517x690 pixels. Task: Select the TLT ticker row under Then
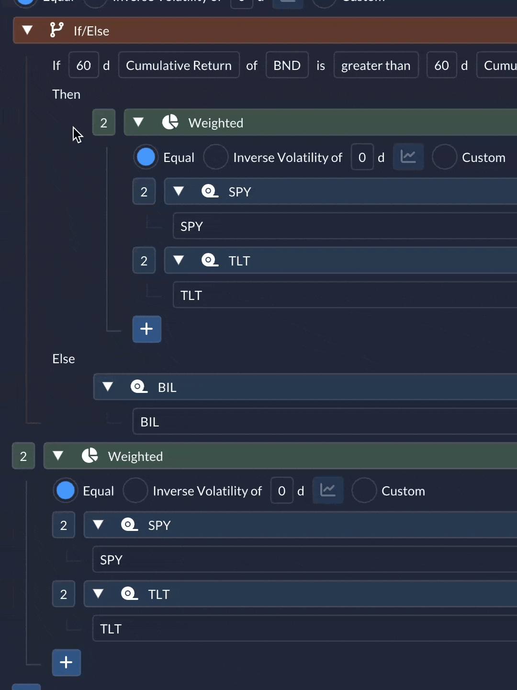(345, 295)
